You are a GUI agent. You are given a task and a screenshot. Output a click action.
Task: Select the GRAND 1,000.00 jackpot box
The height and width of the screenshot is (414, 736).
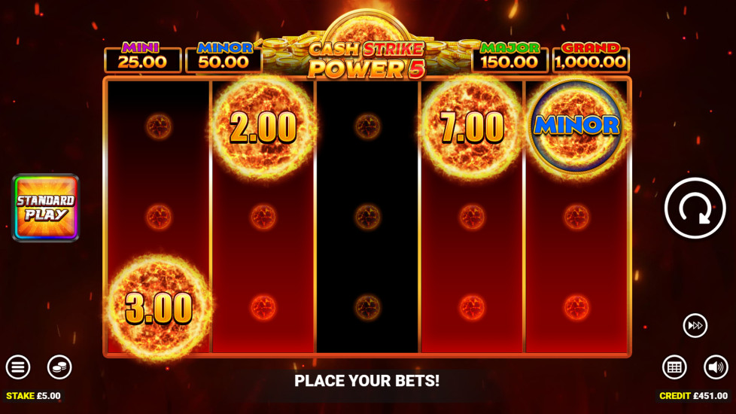point(591,57)
